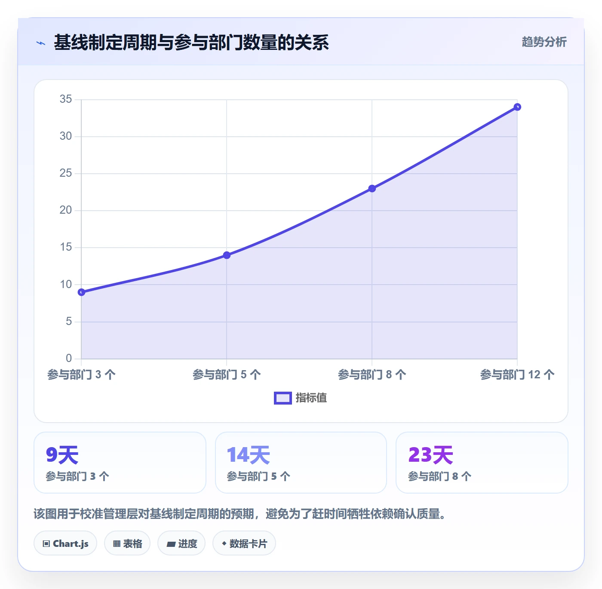
Task: Open the 9天 stat card
Action: 120,463
